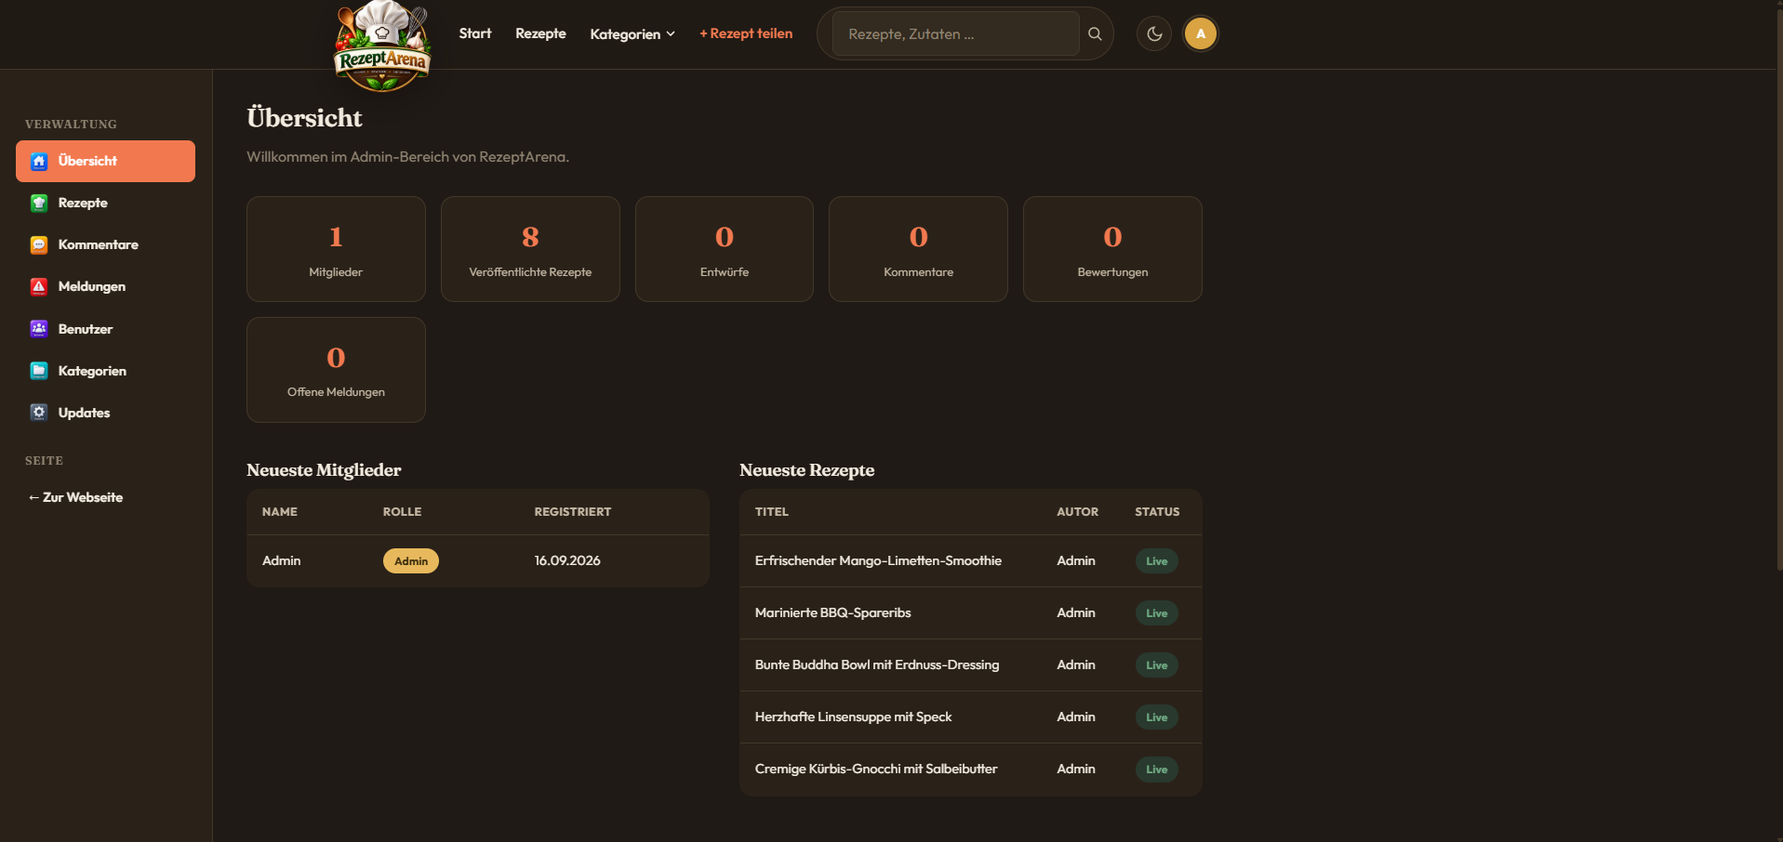Click the Entwürfe stat card
1783x842 pixels.
point(725,249)
